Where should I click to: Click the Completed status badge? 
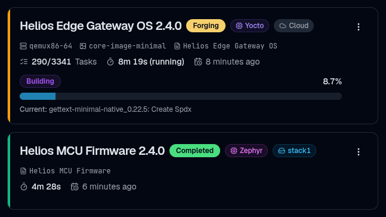194,151
